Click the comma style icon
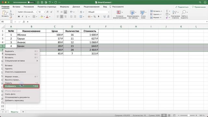Viewport: 208px width, 117px height. (x=98, y=17)
